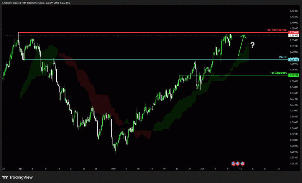Select the 1st Resistance text label
Screen dimensions: 302x183
point(276,30)
